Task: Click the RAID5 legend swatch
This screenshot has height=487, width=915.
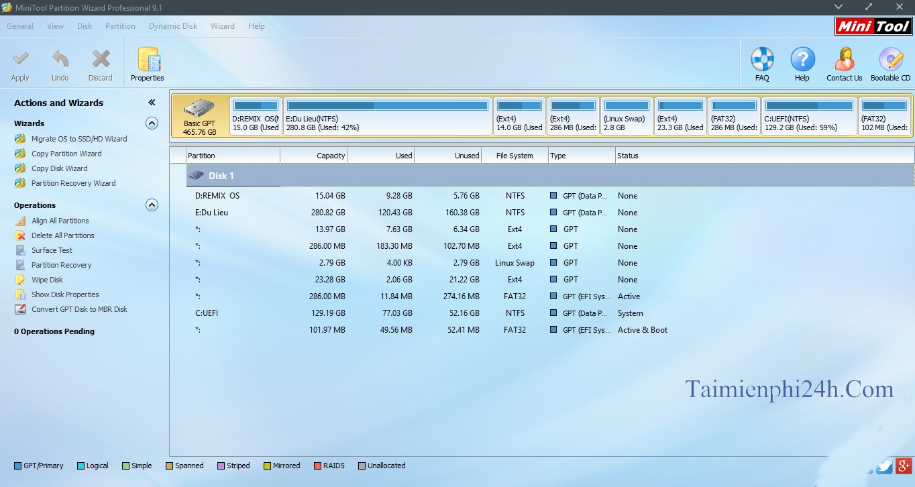Action: (x=317, y=466)
